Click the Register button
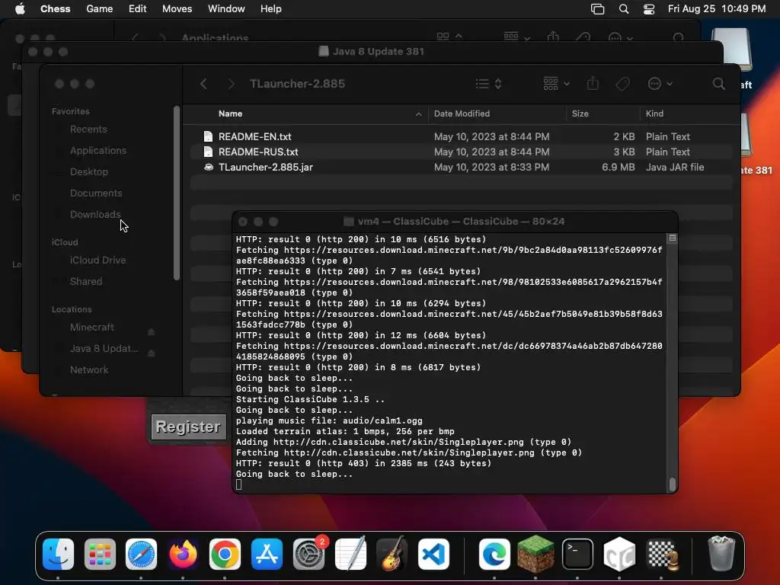This screenshot has height=585, width=780. pos(188,427)
